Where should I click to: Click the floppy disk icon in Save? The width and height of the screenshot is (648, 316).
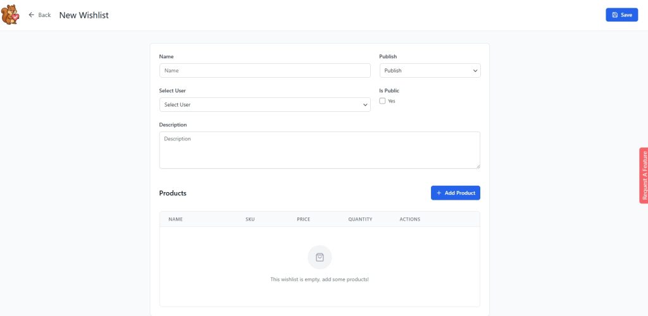[614, 15]
